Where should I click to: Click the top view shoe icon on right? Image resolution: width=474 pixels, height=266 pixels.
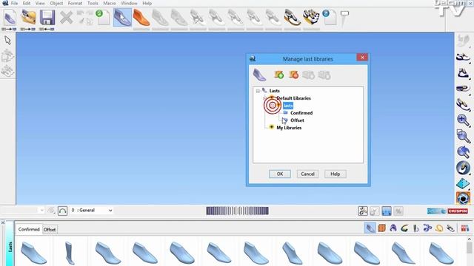point(463,89)
